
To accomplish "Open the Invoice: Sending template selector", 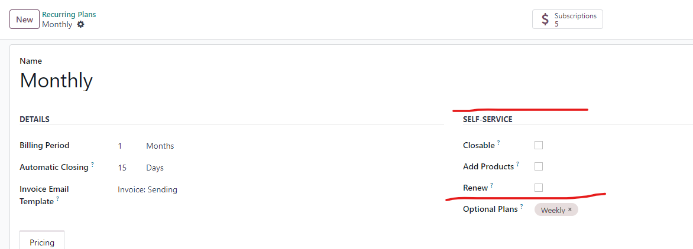I will [148, 190].
